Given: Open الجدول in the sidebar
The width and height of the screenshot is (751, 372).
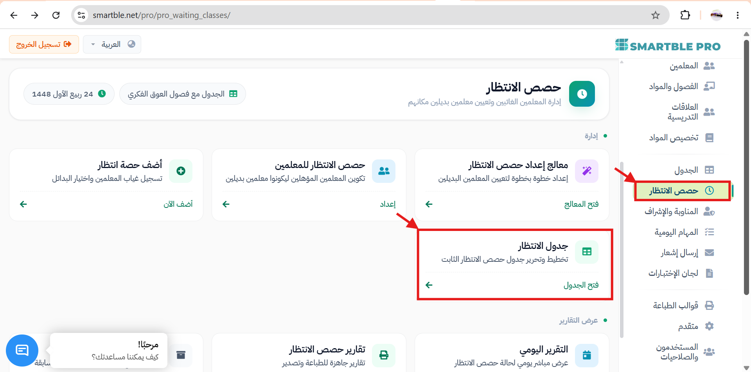Looking at the screenshot, I should (694, 170).
